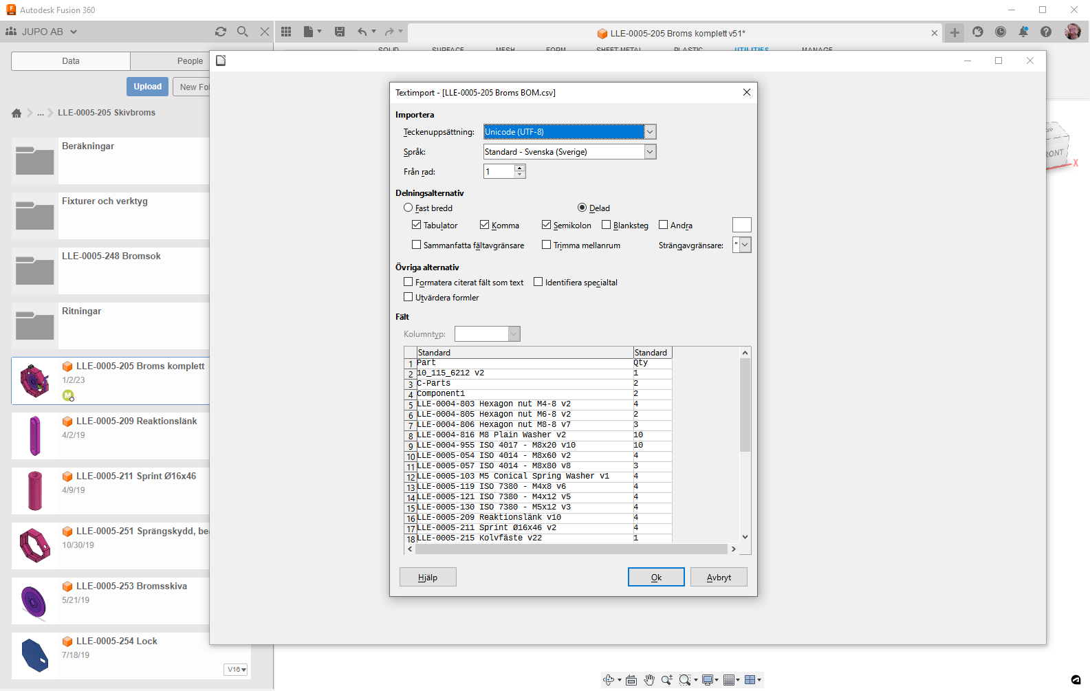Open the job status clock icon
The height and width of the screenshot is (691, 1090).
(1001, 32)
